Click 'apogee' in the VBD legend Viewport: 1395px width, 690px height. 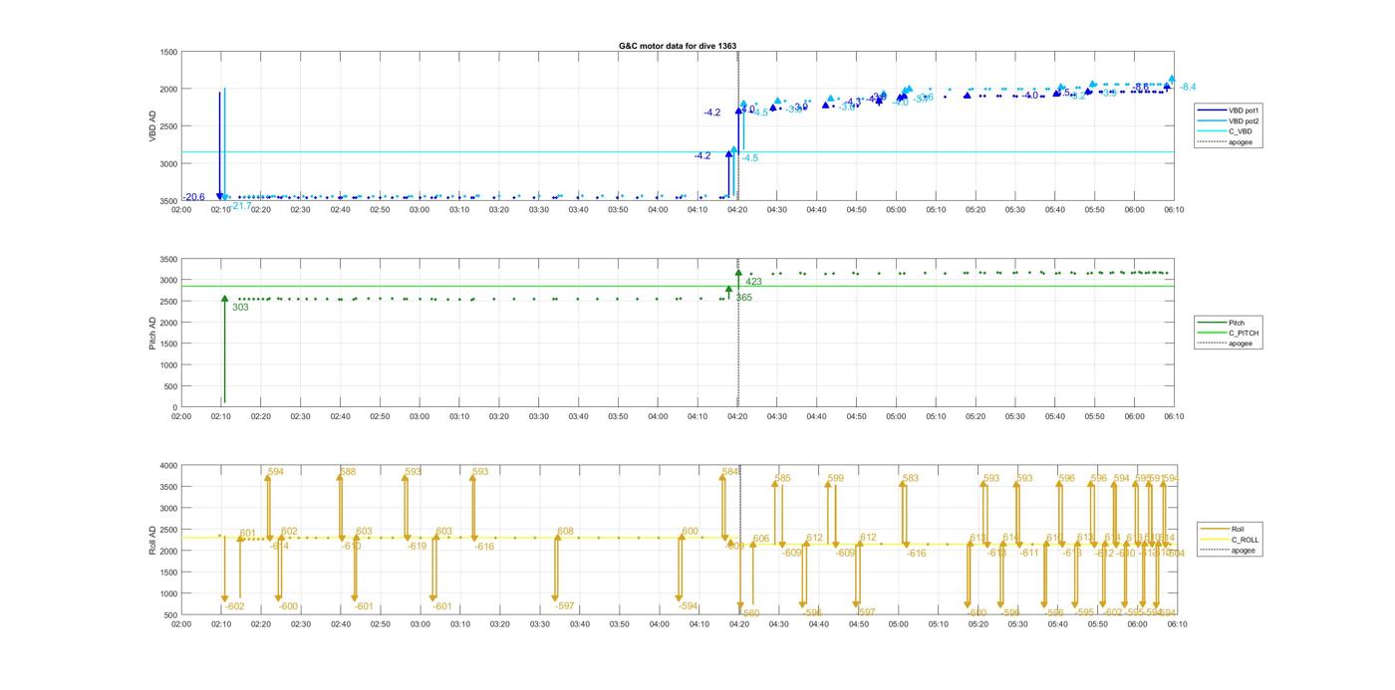click(x=1240, y=142)
